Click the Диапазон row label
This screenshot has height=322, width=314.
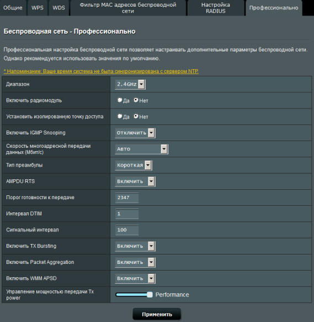coord(18,84)
